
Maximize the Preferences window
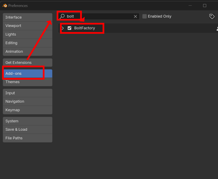coord(204,6)
